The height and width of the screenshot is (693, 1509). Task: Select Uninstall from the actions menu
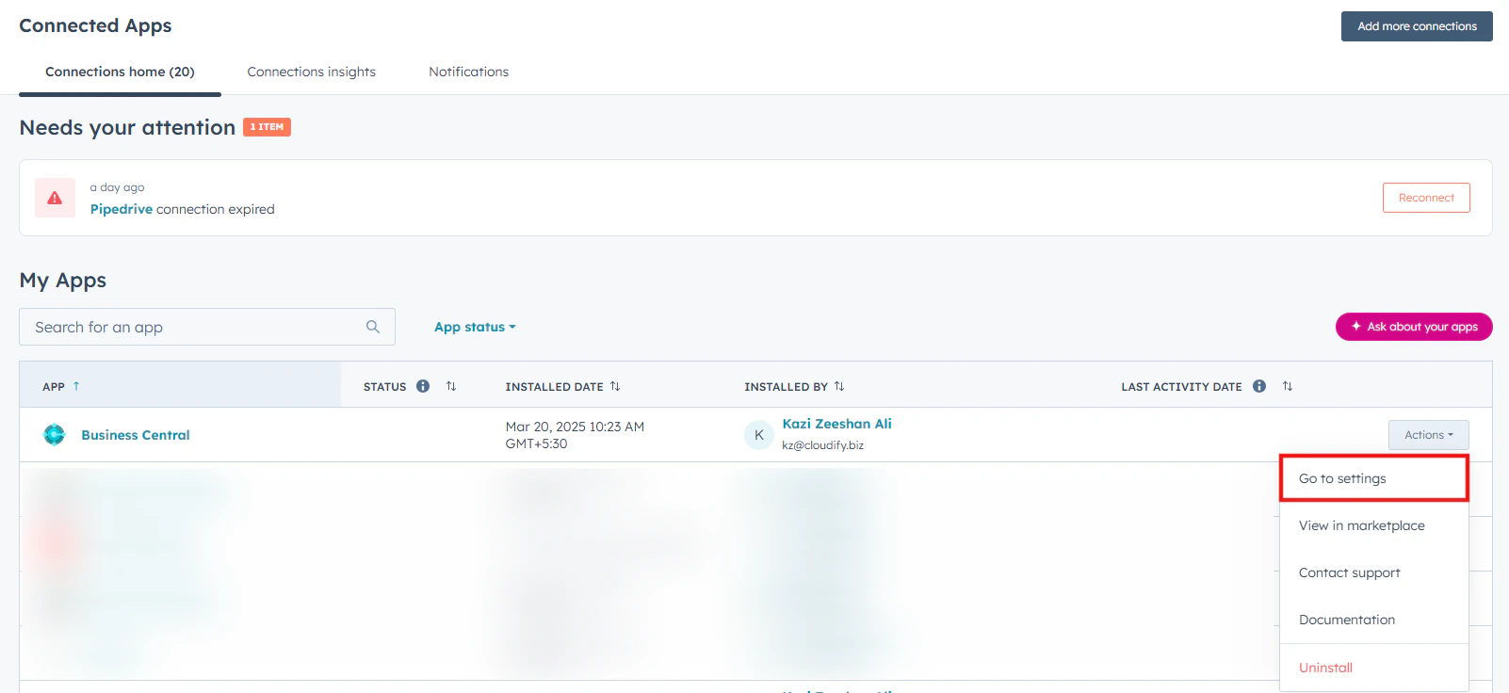point(1373,668)
